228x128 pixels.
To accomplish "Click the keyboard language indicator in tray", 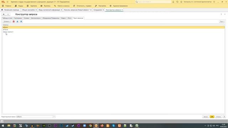I will tap(217, 126).
